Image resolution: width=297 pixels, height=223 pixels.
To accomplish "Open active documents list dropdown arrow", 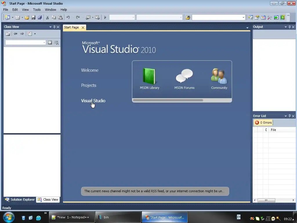I will pos(247,28).
